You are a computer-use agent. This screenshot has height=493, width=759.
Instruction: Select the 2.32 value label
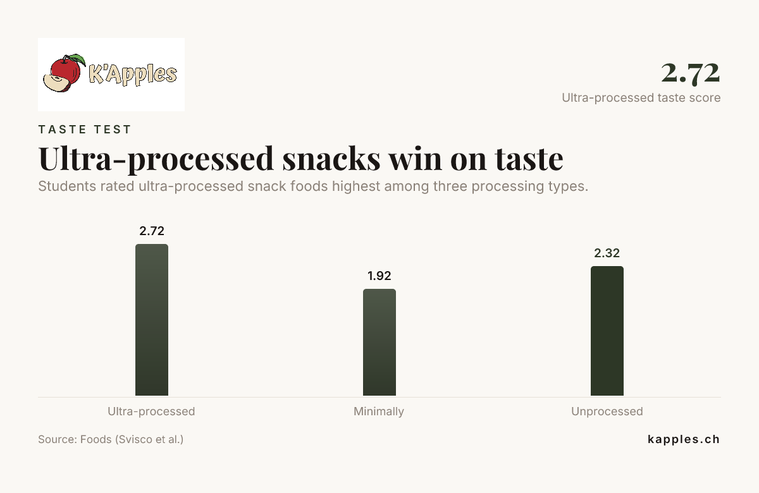pyautogui.click(x=607, y=253)
